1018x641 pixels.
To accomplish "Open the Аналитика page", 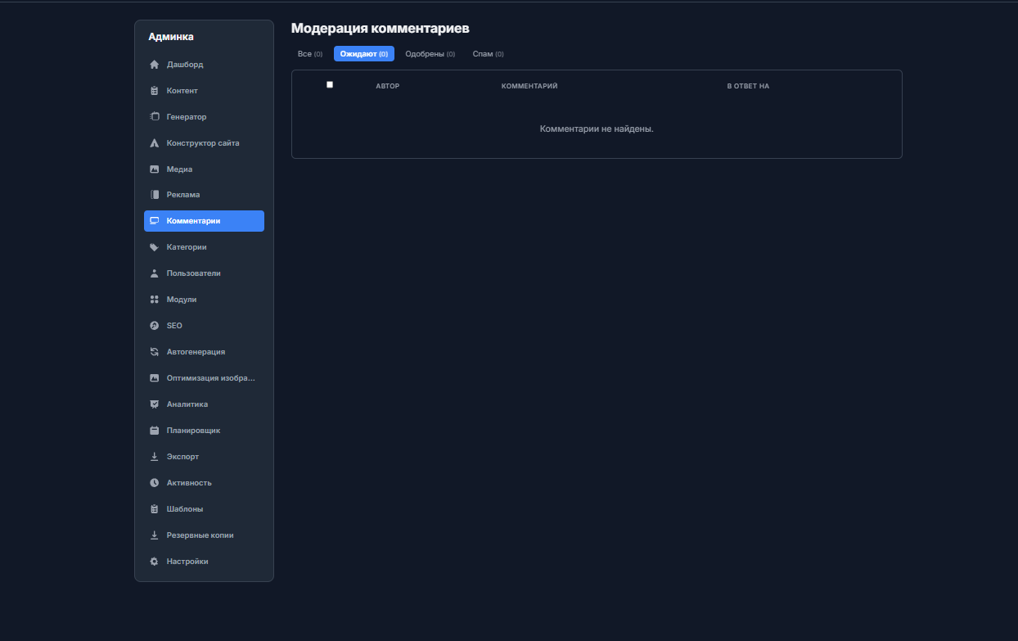I will coord(204,404).
